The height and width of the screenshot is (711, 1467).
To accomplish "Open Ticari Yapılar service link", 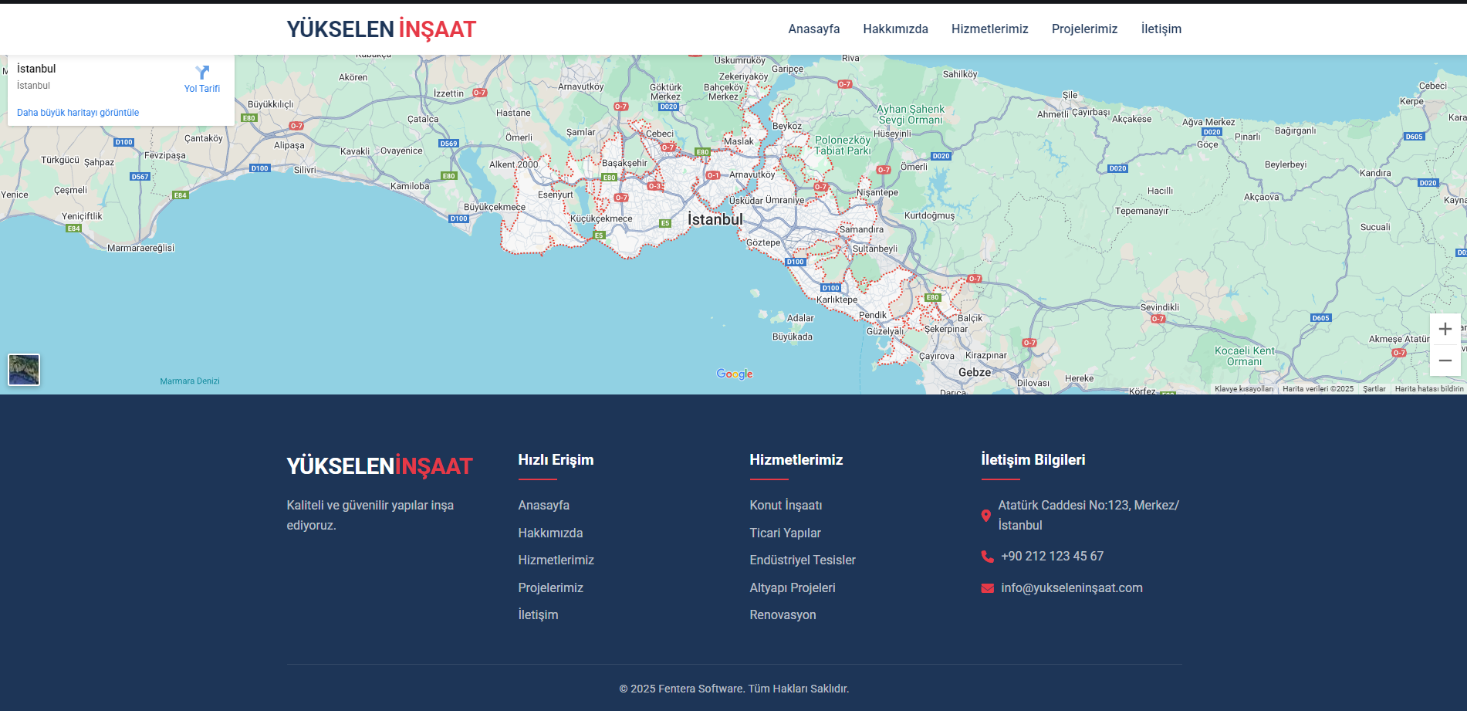I will [785, 533].
